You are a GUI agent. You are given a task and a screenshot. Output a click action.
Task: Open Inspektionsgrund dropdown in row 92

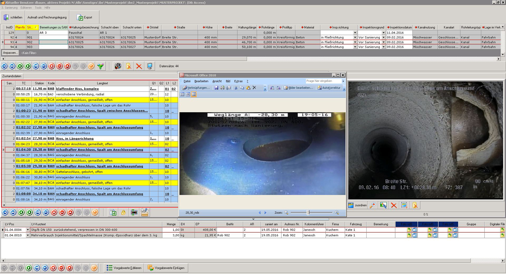click(383, 37)
